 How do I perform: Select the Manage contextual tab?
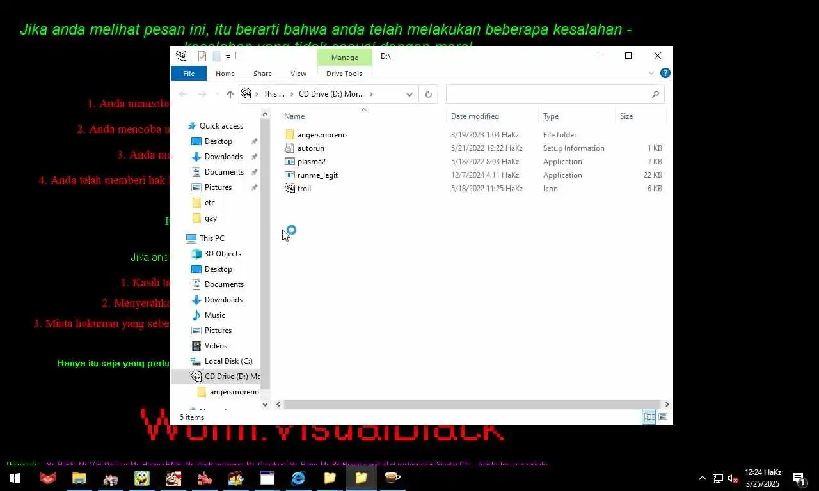[x=344, y=58]
